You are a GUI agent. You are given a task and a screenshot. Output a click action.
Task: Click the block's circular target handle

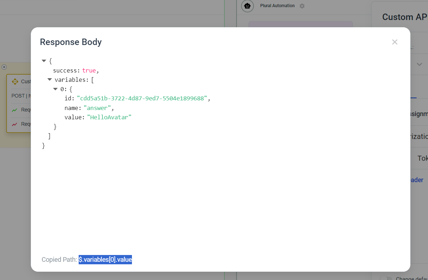click(4, 67)
